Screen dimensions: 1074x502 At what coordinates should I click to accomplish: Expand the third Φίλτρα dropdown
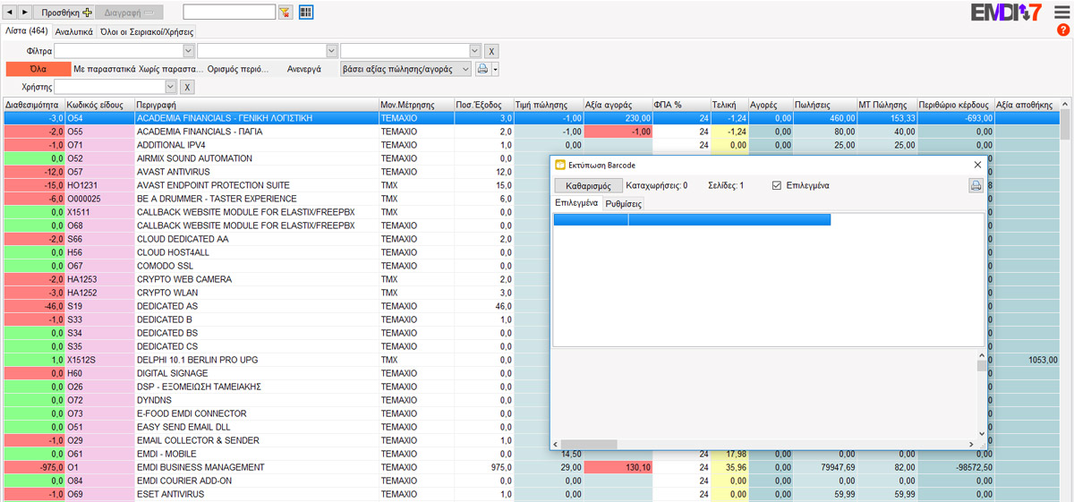point(474,51)
